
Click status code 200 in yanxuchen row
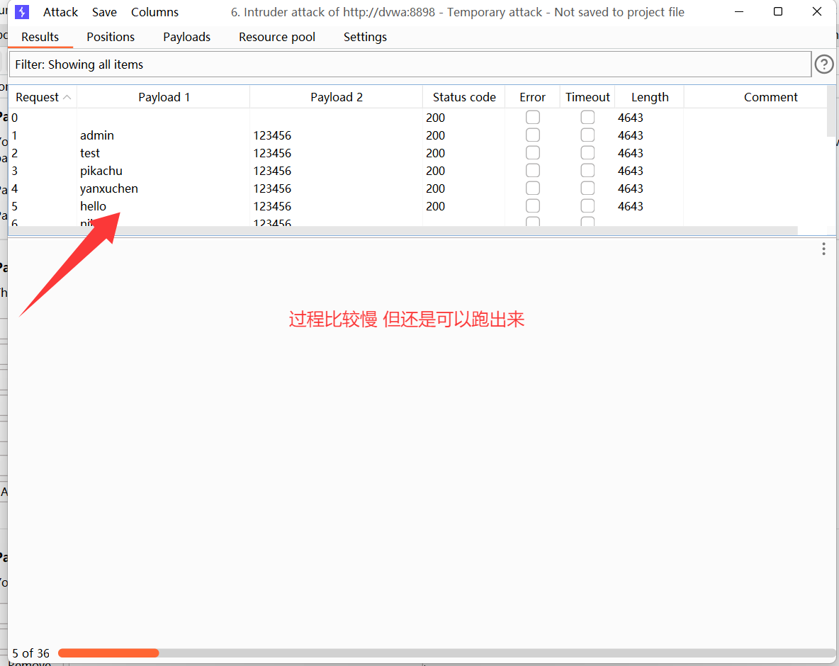tap(436, 188)
